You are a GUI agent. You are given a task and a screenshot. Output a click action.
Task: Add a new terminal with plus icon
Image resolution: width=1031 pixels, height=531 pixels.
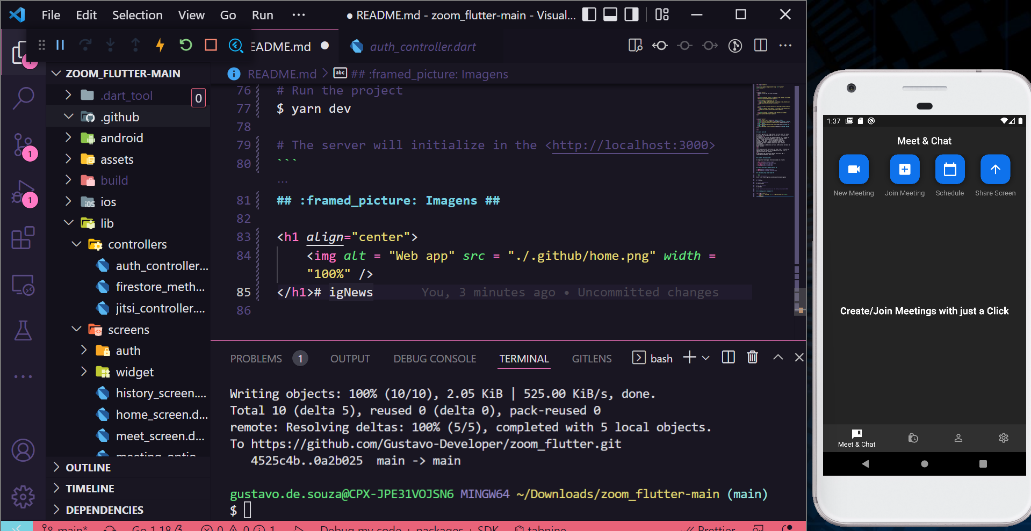689,358
